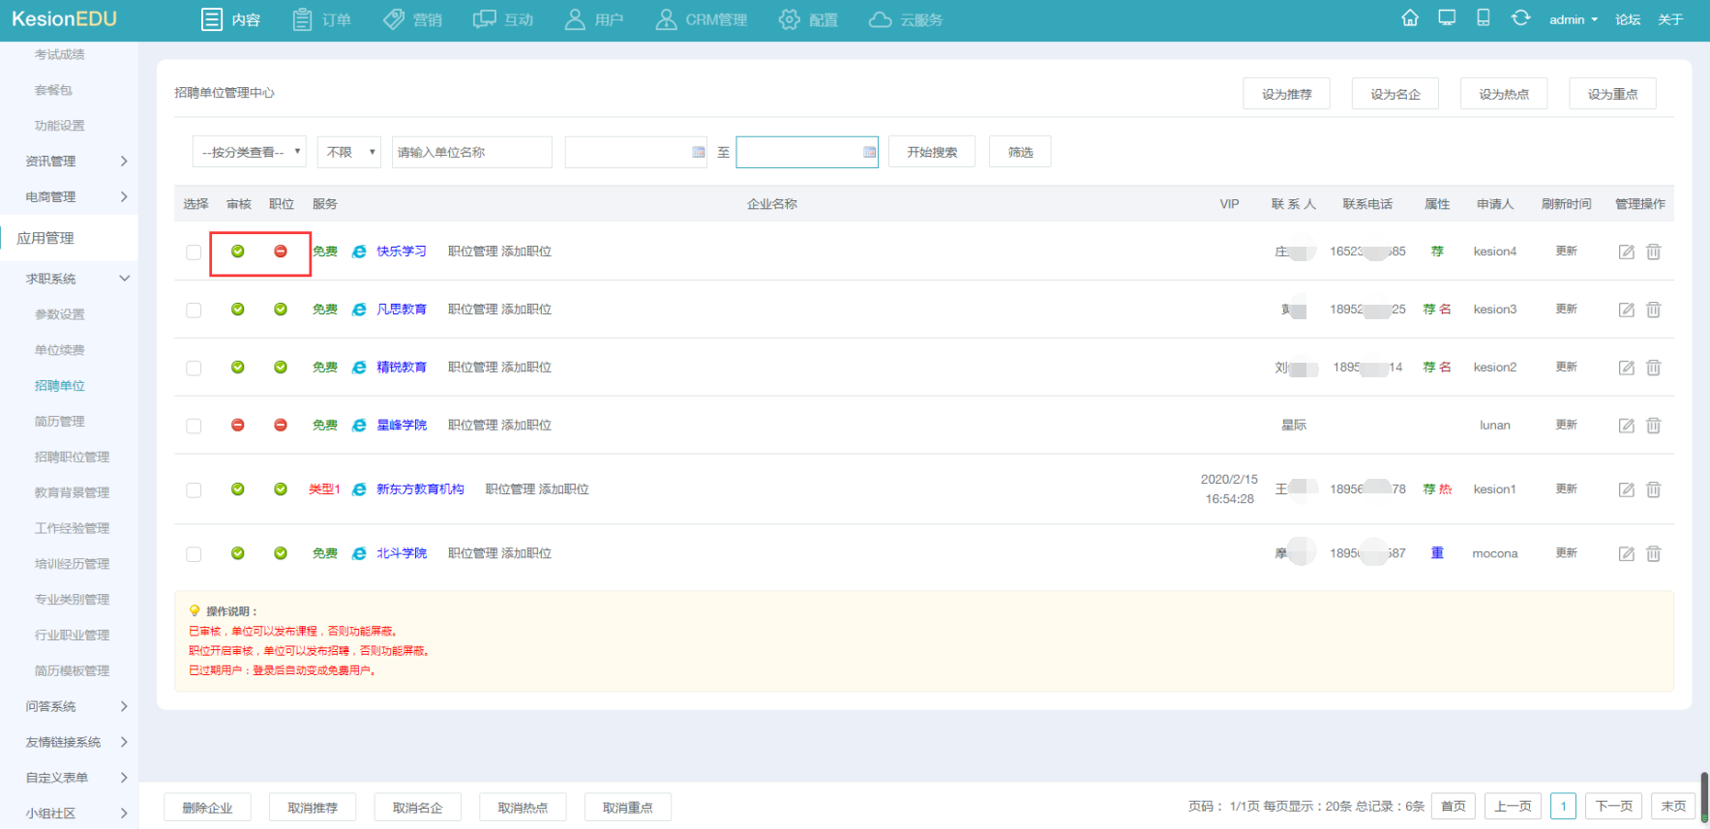This screenshot has height=829, width=1710.
Task: Click the red audit status icon for 星峰学院
Action: 238,426
